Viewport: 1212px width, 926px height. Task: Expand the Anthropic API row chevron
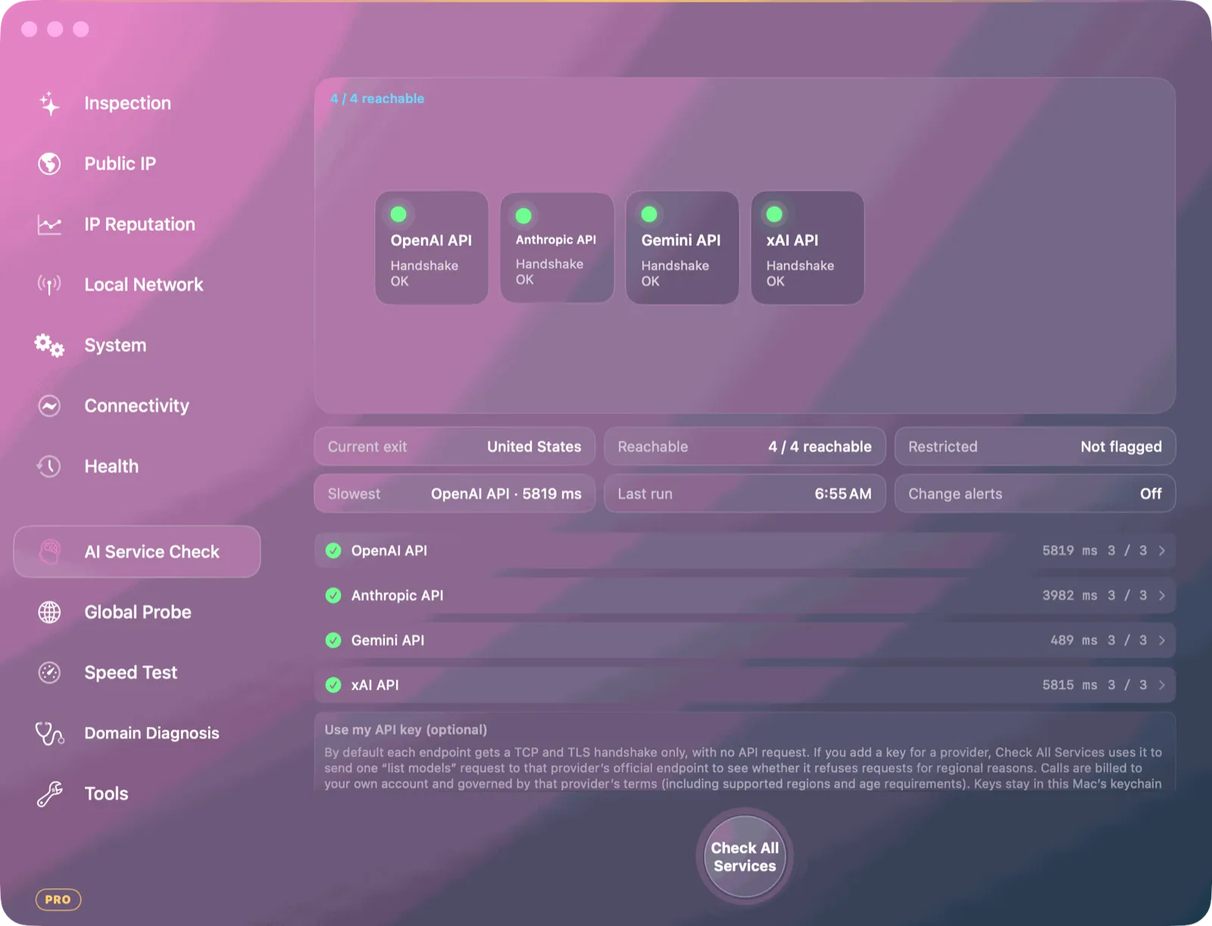(x=1162, y=595)
